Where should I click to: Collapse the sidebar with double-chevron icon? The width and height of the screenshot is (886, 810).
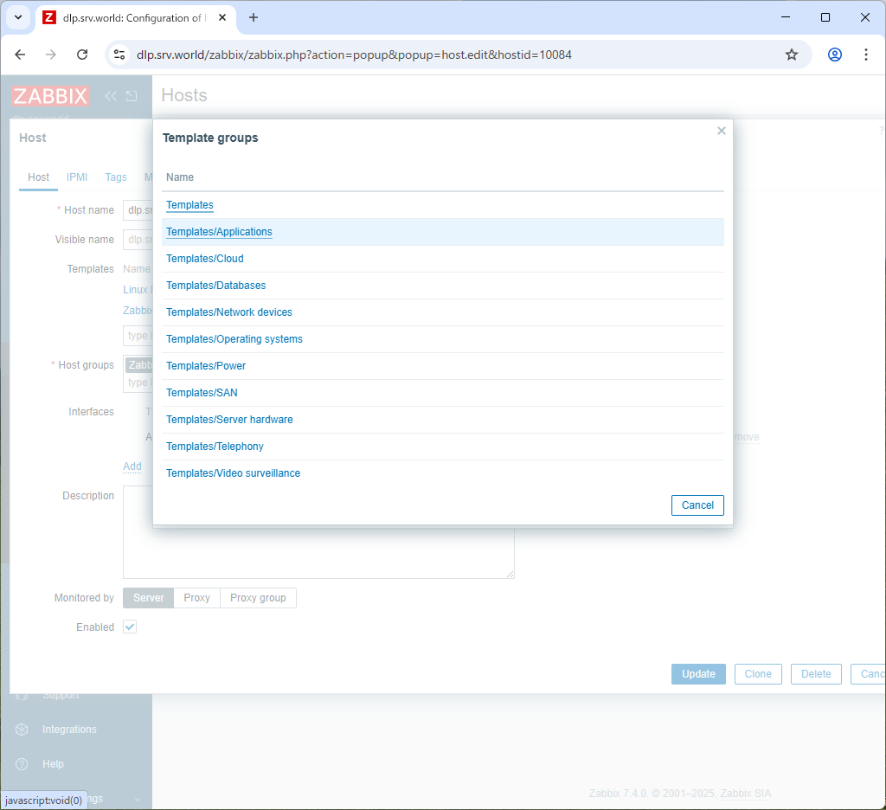tap(111, 96)
